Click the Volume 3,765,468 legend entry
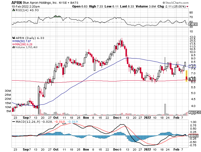The image size is (201, 152). (x=26, y=47)
